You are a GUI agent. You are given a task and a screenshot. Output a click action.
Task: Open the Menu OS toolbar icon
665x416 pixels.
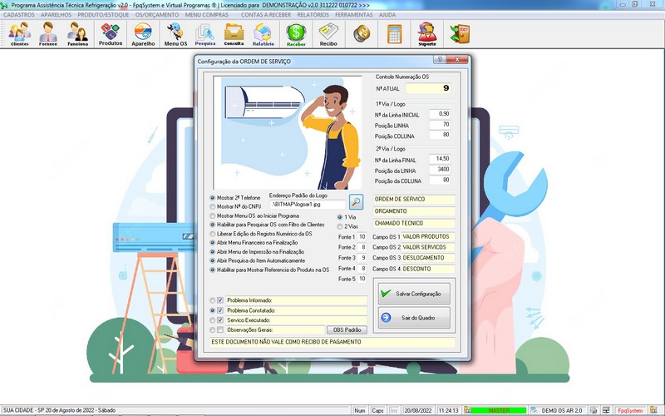point(175,34)
